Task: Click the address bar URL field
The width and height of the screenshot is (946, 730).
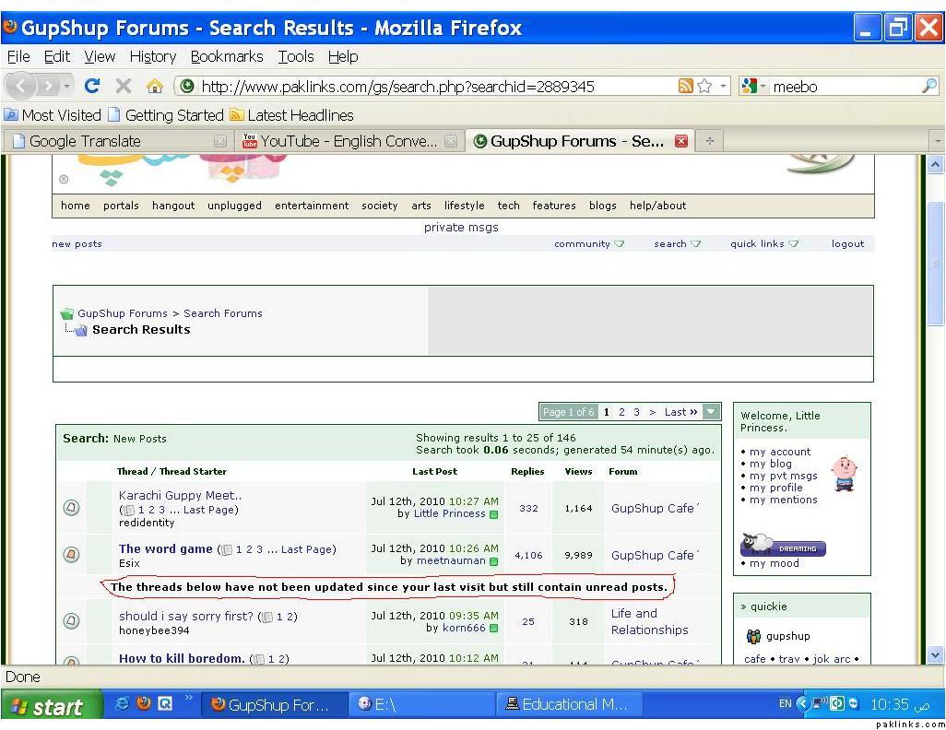Action: coord(424,87)
